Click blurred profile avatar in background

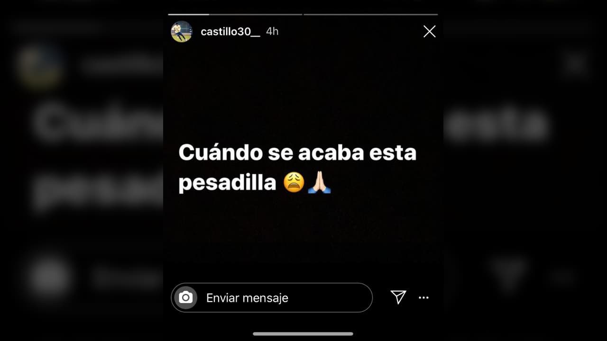tap(41, 66)
